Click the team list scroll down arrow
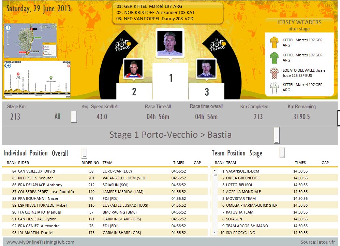The width and height of the screenshot is (340, 246). (x=215, y=232)
